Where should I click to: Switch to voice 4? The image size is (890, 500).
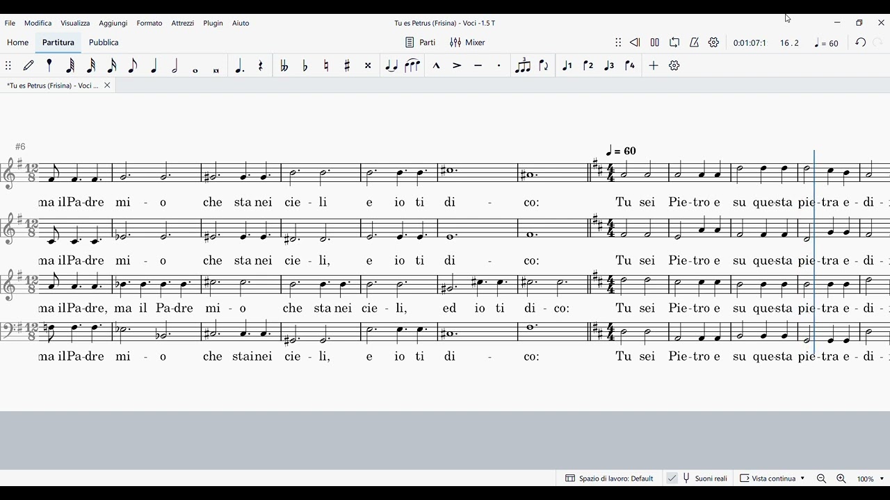[630, 65]
